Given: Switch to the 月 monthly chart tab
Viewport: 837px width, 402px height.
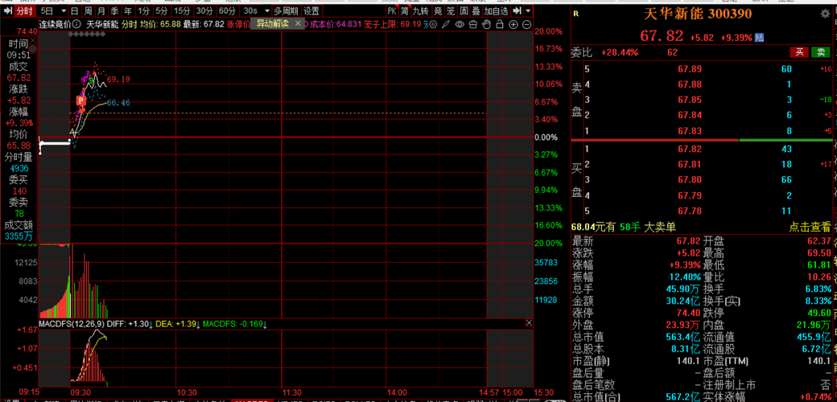Looking at the screenshot, I should pyautogui.click(x=101, y=11).
